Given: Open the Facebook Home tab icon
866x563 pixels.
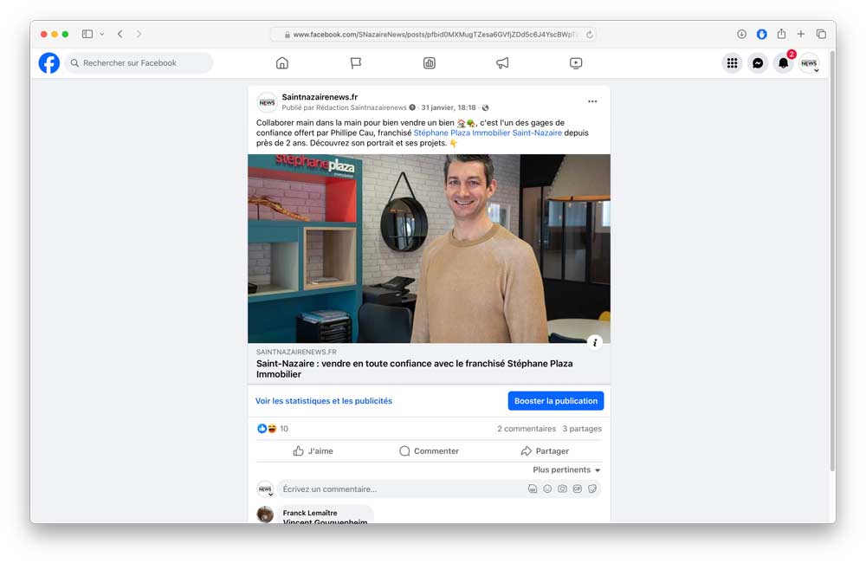Looking at the screenshot, I should point(282,63).
